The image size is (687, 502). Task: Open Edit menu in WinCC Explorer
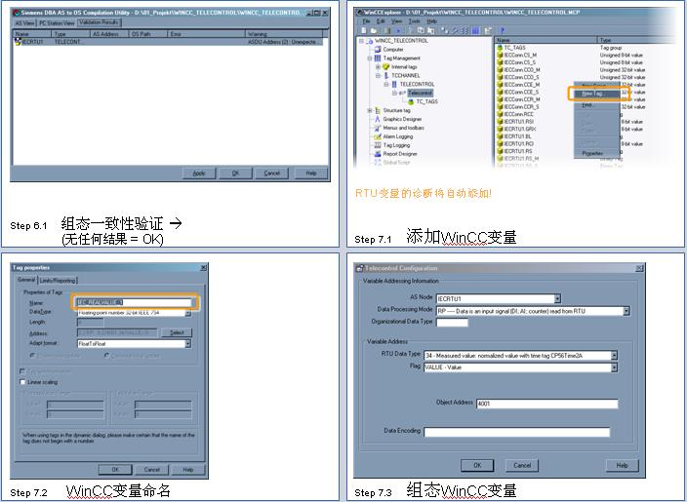click(381, 21)
